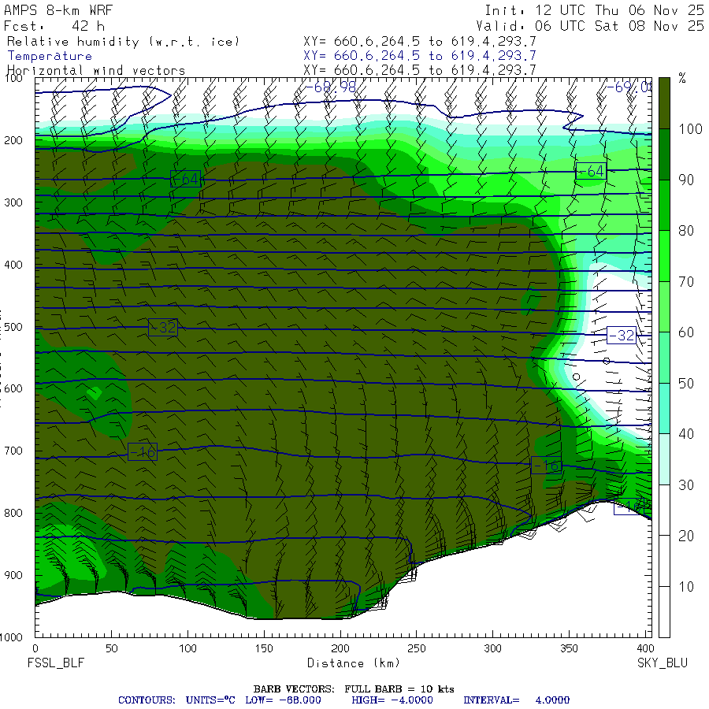709x709 pixels.
Task: Click the 'AMPS 8-km WRF' title text
Action: pyautogui.click(x=58, y=10)
